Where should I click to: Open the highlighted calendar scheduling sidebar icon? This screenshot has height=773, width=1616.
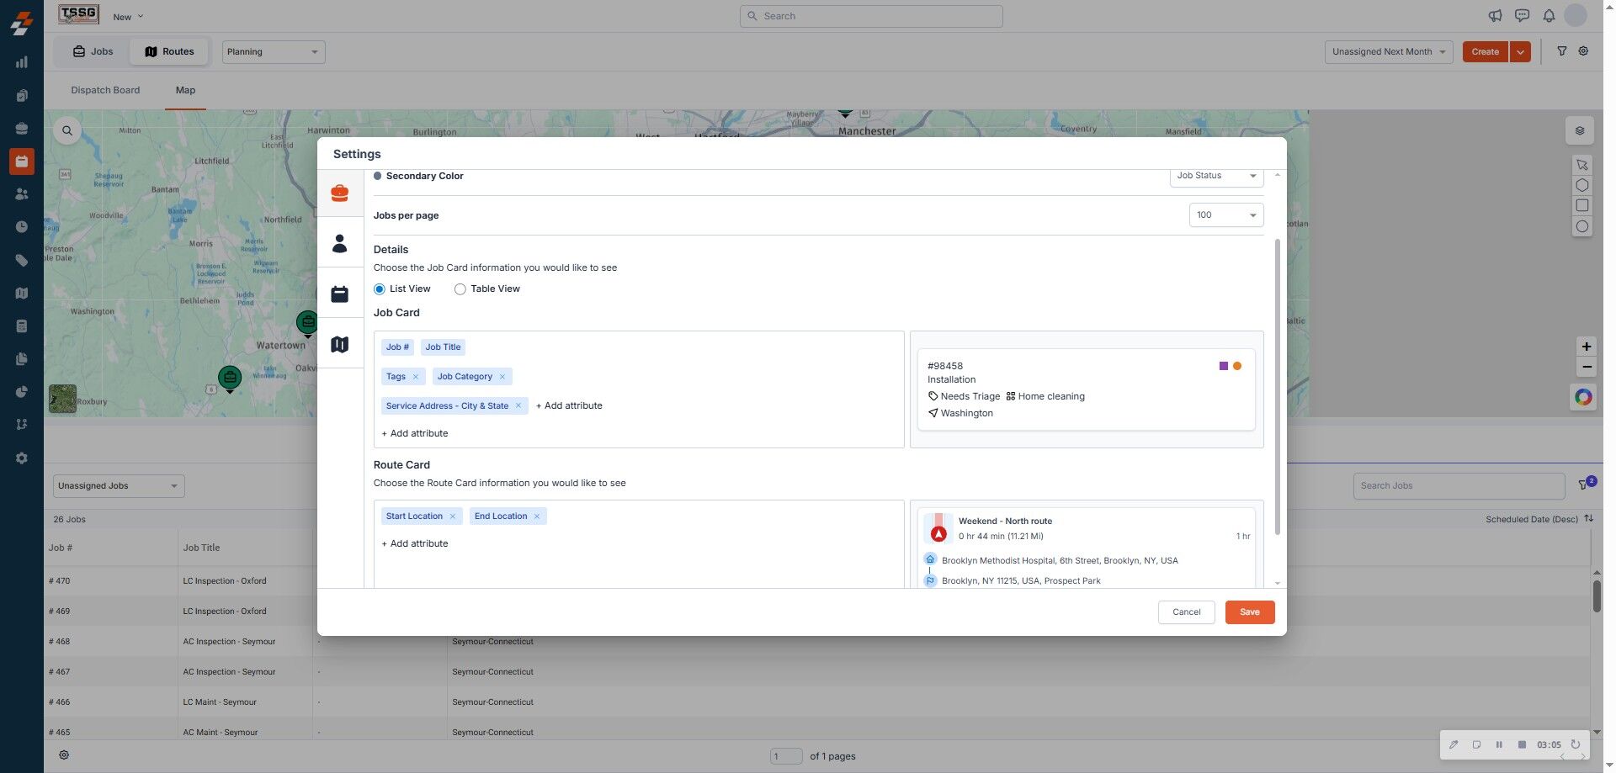point(22,161)
